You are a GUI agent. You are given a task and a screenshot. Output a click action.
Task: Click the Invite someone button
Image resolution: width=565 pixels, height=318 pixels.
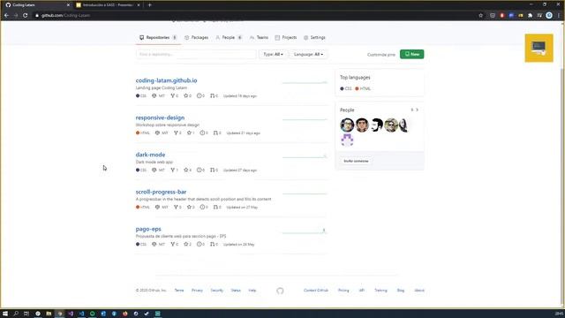(356, 161)
